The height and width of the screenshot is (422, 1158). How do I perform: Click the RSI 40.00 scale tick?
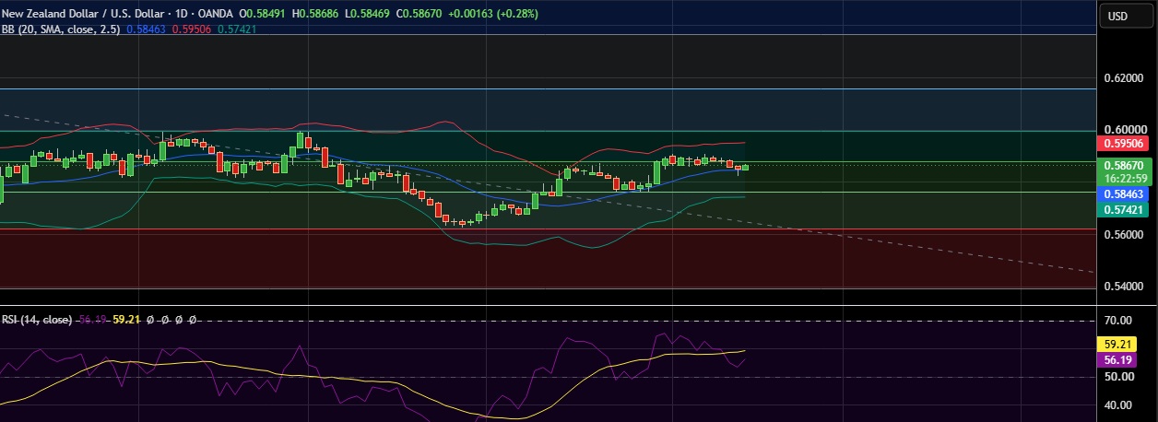[x=1117, y=405]
